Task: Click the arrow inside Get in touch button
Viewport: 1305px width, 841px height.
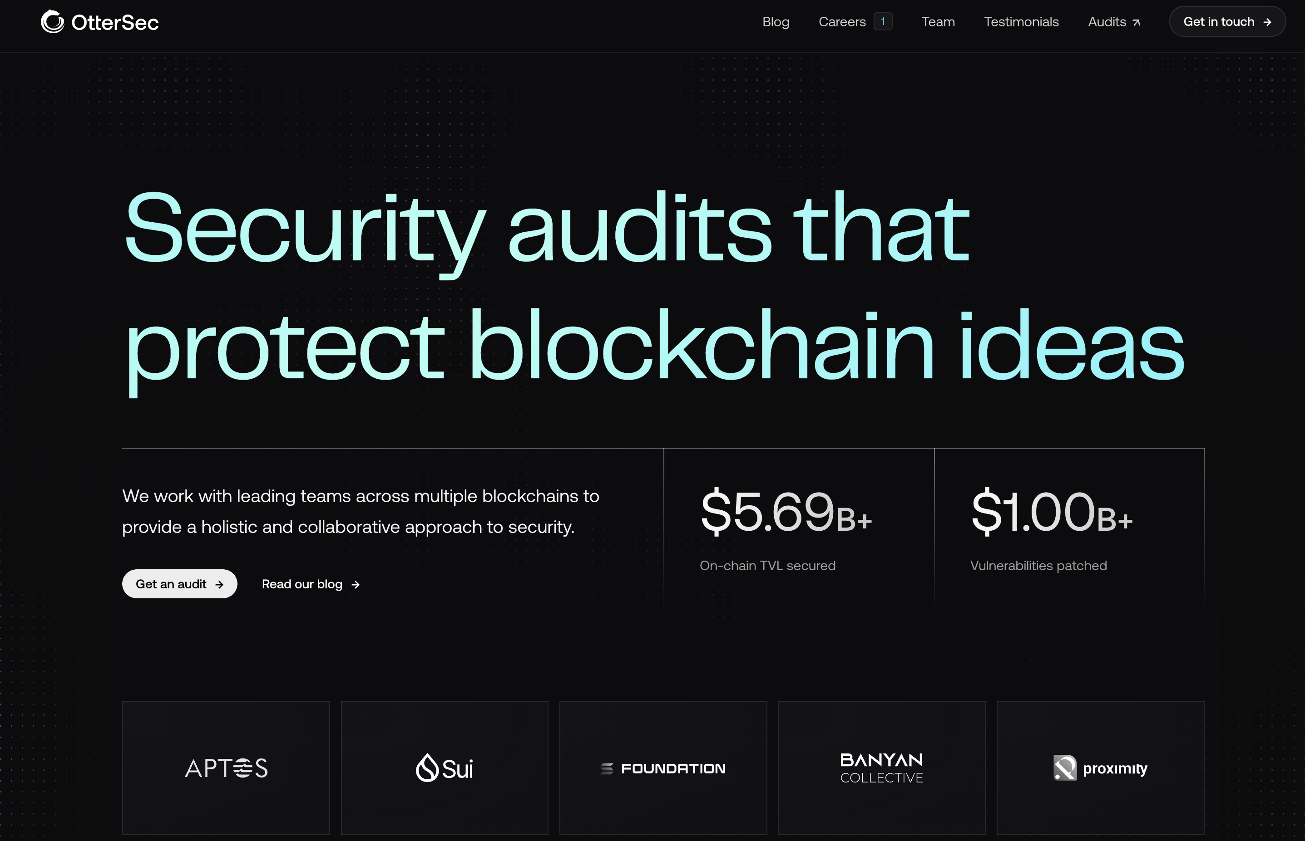Action: (1268, 22)
